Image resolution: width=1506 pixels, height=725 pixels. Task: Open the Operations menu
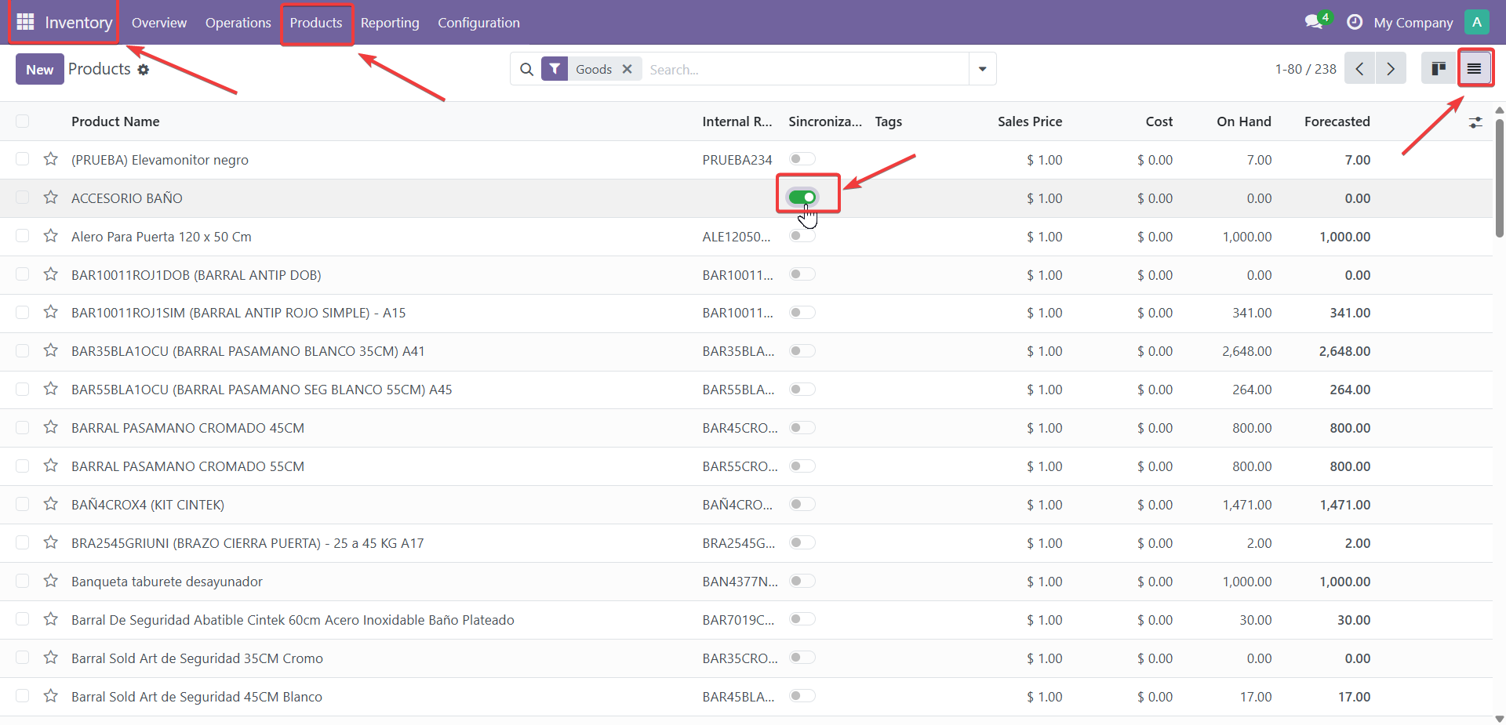coord(238,23)
